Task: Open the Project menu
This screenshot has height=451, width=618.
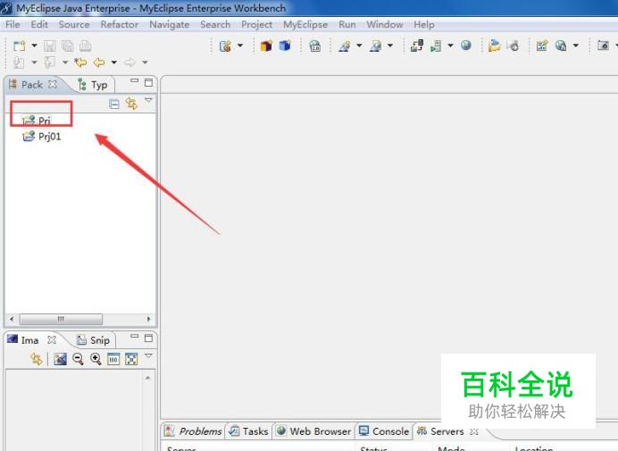Action: [256, 24]
